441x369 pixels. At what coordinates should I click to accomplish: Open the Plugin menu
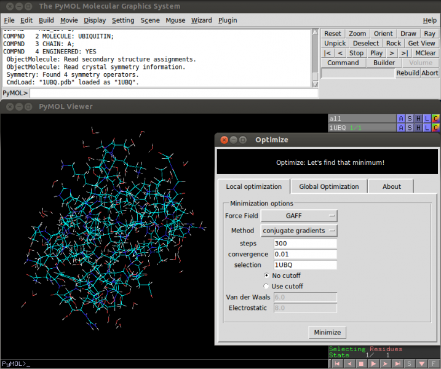[x=228, y=20]
